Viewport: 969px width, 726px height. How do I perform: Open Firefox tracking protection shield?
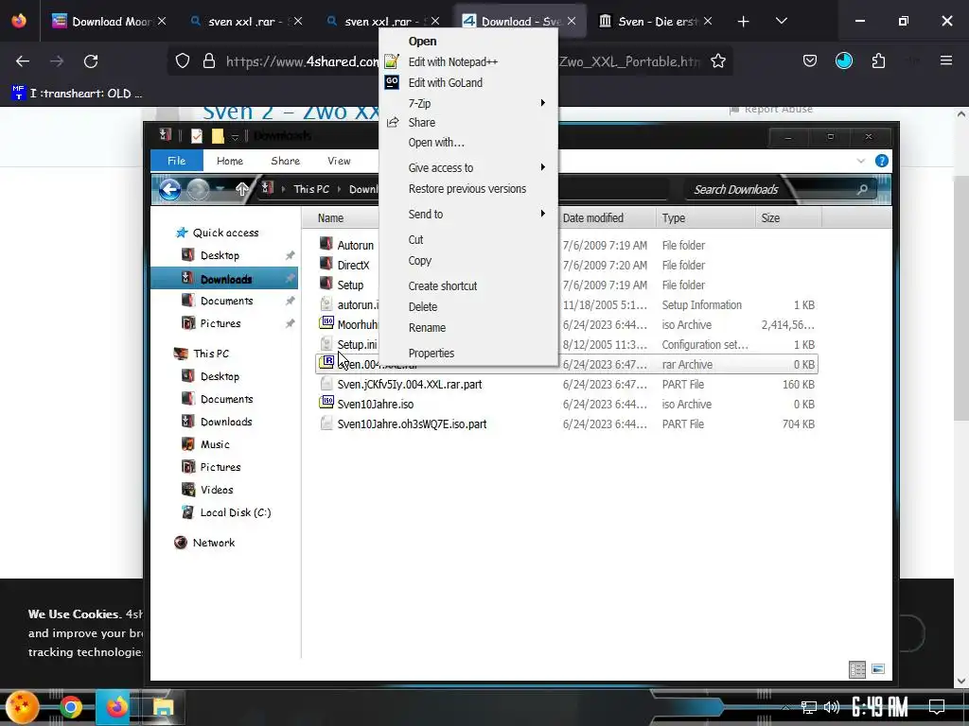[183, 61]
